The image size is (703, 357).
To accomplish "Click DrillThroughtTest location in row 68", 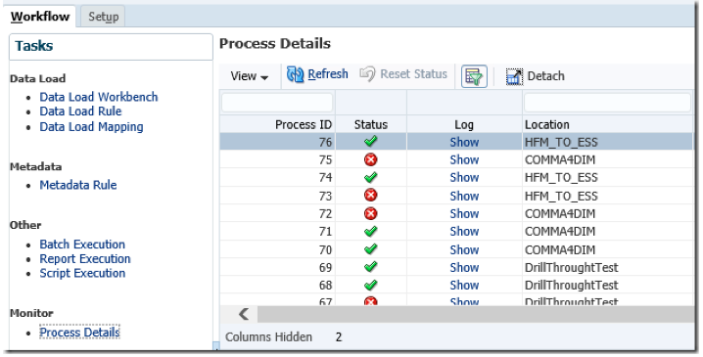I will (x=571, y=286).
